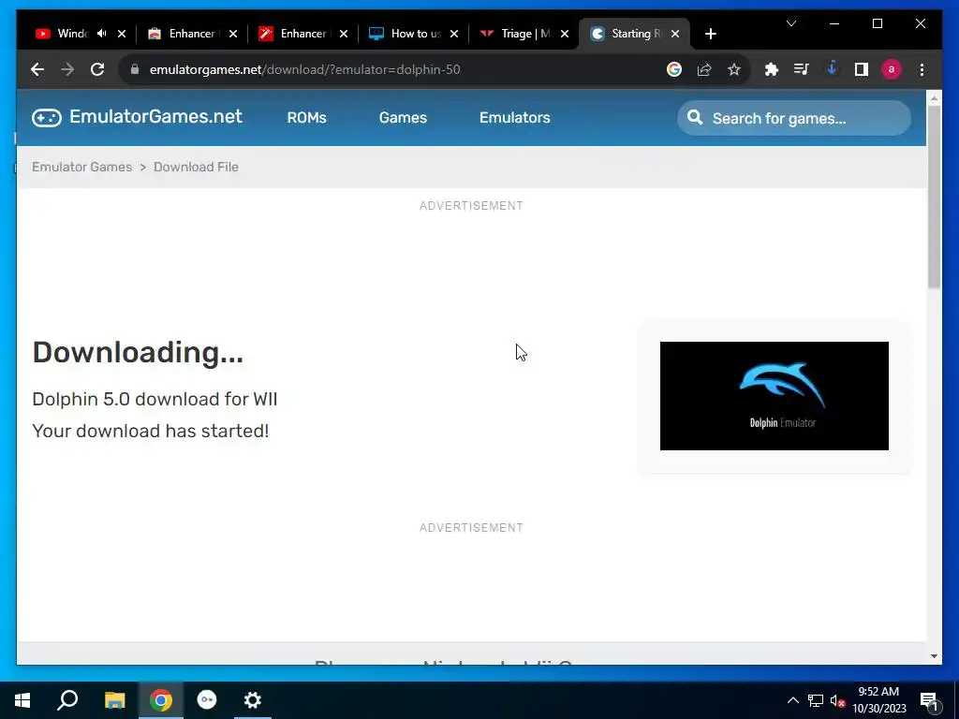Click the Dolphin Emulator thumbnail image

tap(774, 396)
